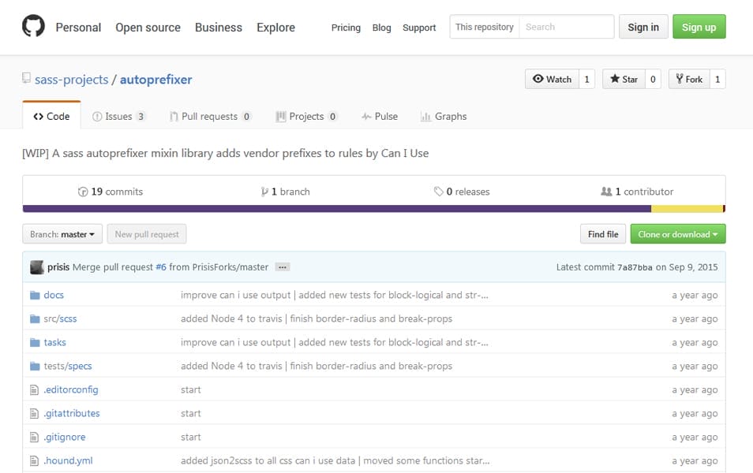753x473 pixels.
Task: Star the autoprefixer repository
Action: click(624, 79)
